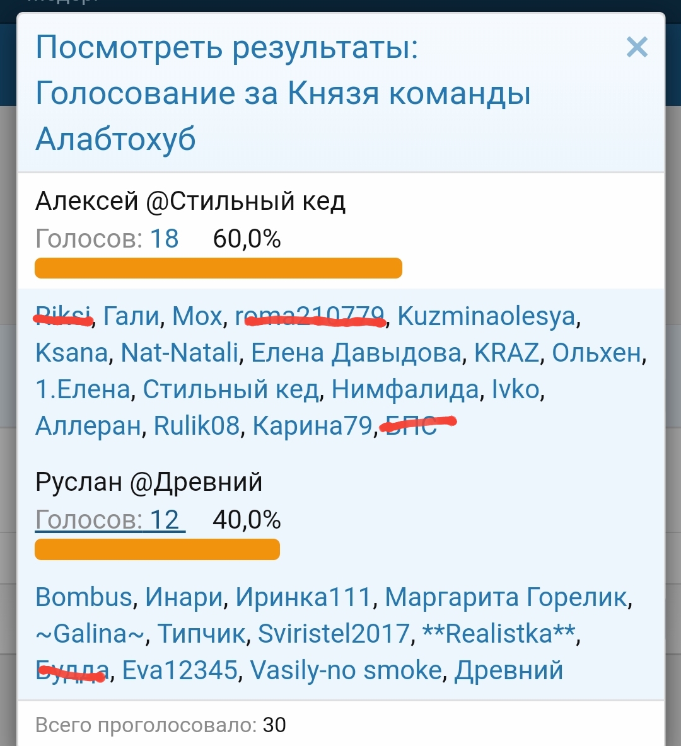Image resolution: width=681 pixels, height=746 pixels.
Task: Select the KRAZ voter link
Action: click(507, 353)
